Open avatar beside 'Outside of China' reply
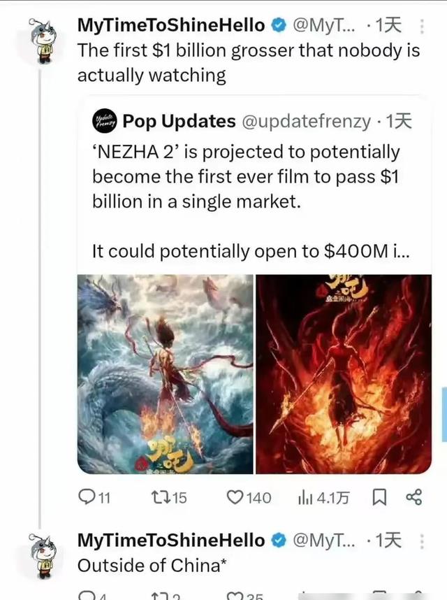Image resolution: width=447 pixels, height=600 pixels. pyautogui.click(x=41, y=556)
